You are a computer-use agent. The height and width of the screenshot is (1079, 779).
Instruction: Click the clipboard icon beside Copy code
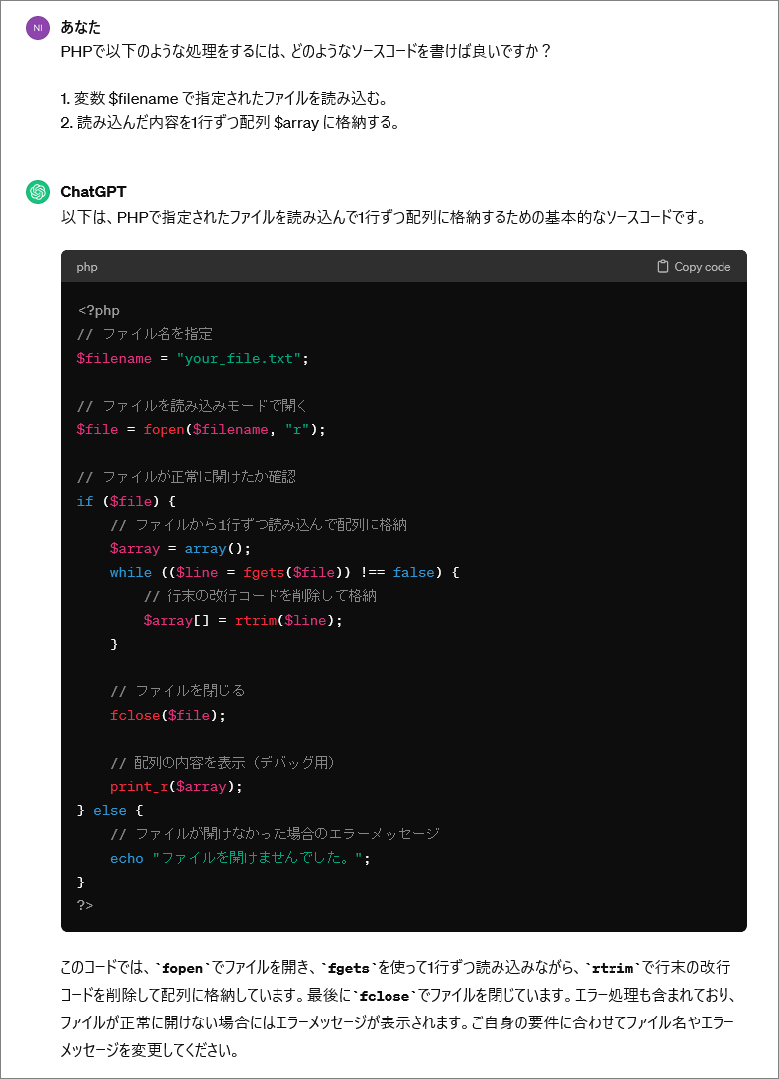(x=663, y=267)
